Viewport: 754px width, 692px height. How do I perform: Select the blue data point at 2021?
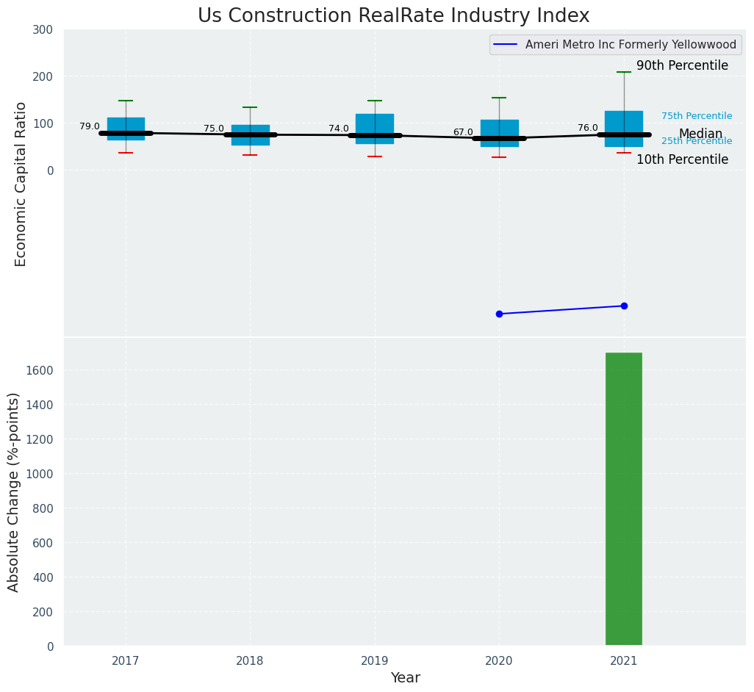[x=624, y=306]
